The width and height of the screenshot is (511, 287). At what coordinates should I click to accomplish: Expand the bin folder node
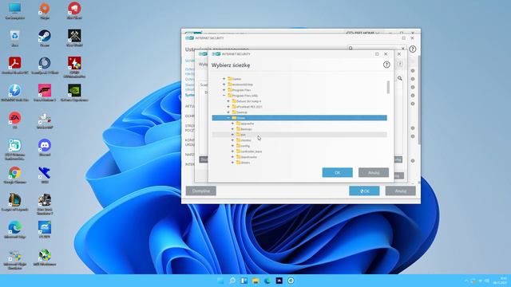[232, 135]
